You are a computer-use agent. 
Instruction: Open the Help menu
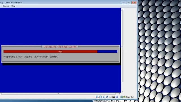click(13, 6)
